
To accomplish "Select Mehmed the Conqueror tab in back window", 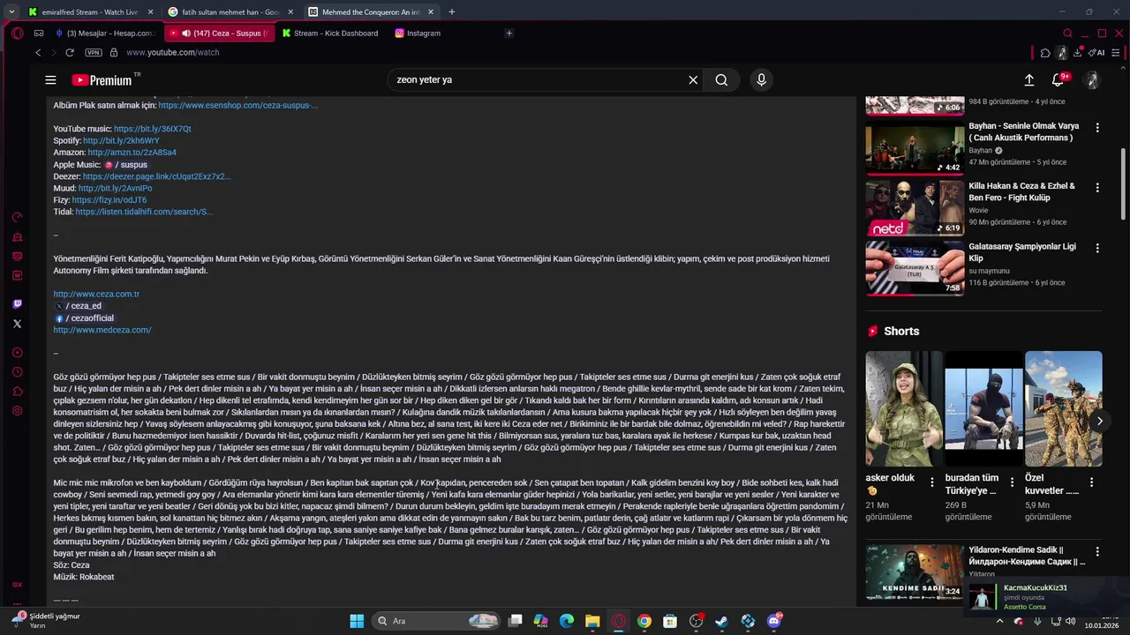I will pos(371,12).
